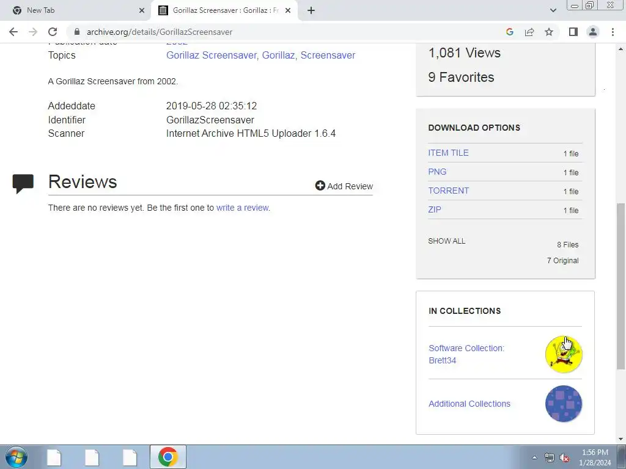Screen dimensions: 626x469
Task: Click the scrollbar up arrow
Action: pos(621,49)
